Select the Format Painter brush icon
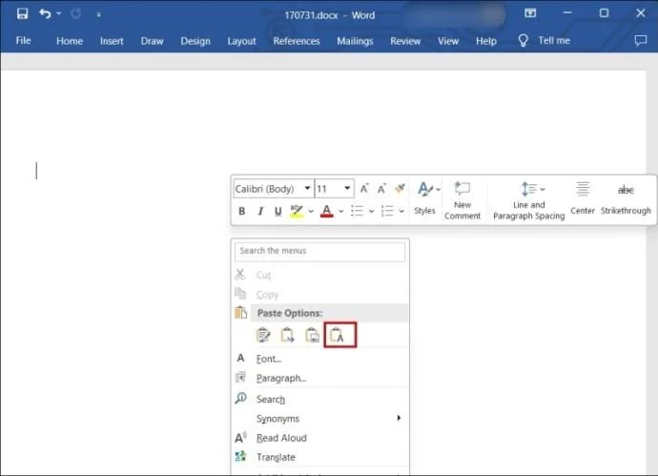This screenshot has height=476, width=658. 400,189
